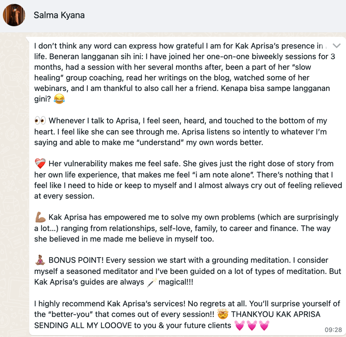346x337 pixels.
Task: Click the meditating person emoji
Action: 40,260
